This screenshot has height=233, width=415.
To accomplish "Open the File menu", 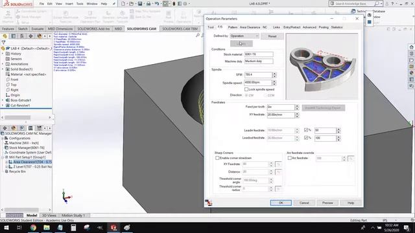I will tap(41, 4).
